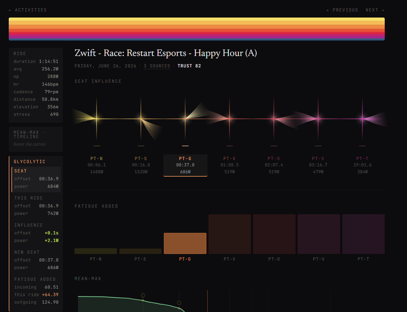This screenshot has height=312, width=407.
Task: Click the np value 288W
Action: [x=53, y=76]
